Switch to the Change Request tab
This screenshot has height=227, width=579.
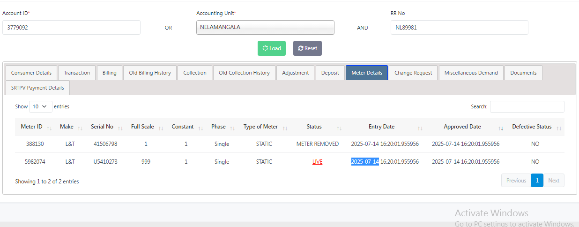pyautogui.click(x=413, y=73)
